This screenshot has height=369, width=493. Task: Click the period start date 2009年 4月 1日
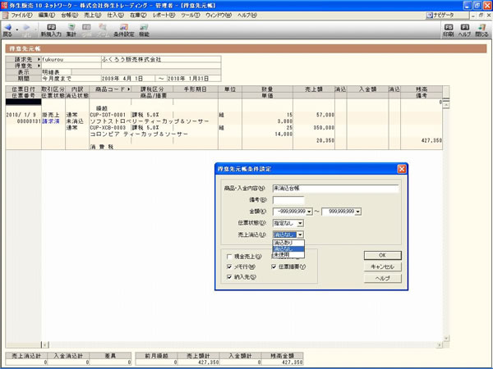(127, 79)
